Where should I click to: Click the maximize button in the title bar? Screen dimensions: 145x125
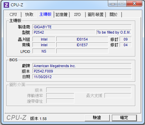click(x=122, y=4)
